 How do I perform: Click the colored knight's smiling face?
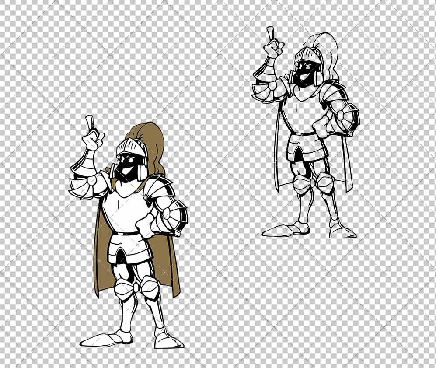[x=127, y=166]
